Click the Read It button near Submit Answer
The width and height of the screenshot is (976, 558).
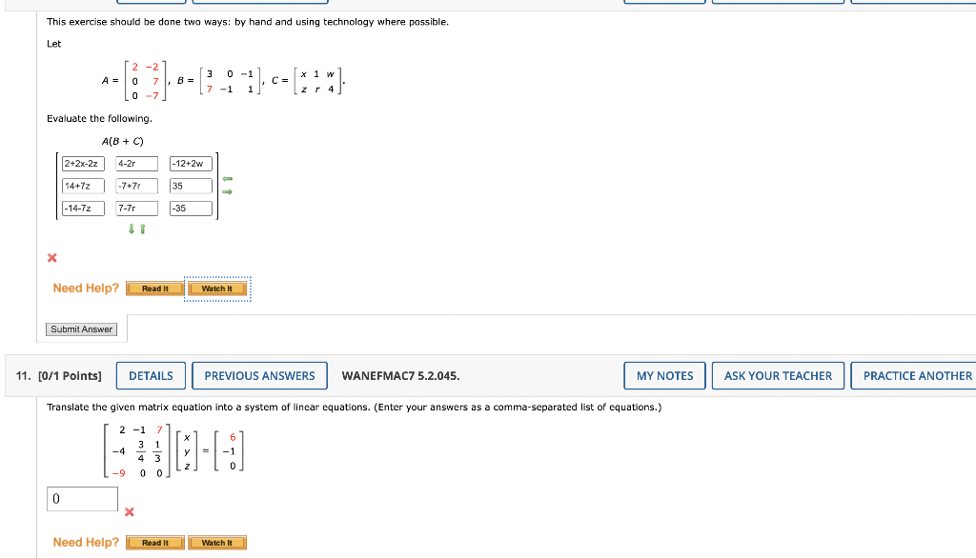coord(154,286)
